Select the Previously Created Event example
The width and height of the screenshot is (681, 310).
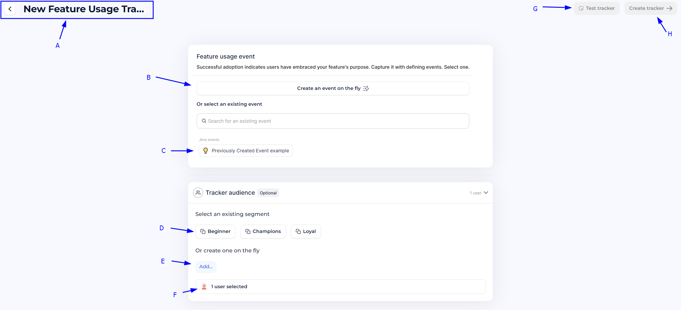pos(250,151)
